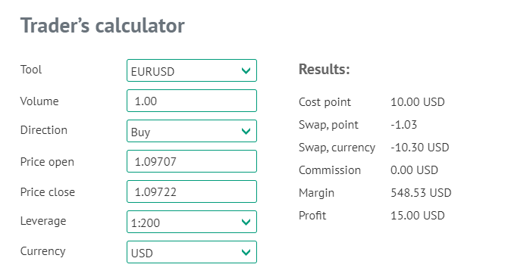
Task: Open the Currency dropdown set to USD
Action: click(192, 252)
